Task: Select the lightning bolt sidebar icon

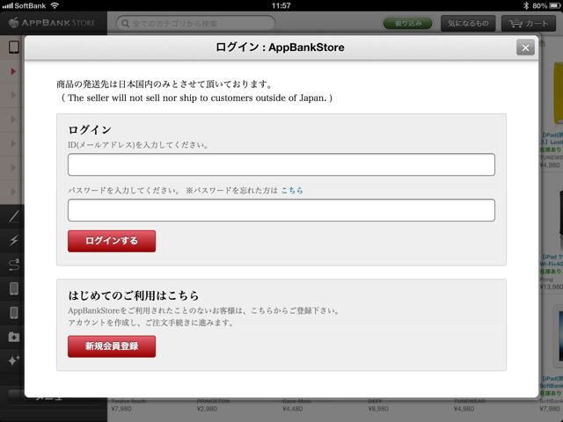Action: click(14, 240)
